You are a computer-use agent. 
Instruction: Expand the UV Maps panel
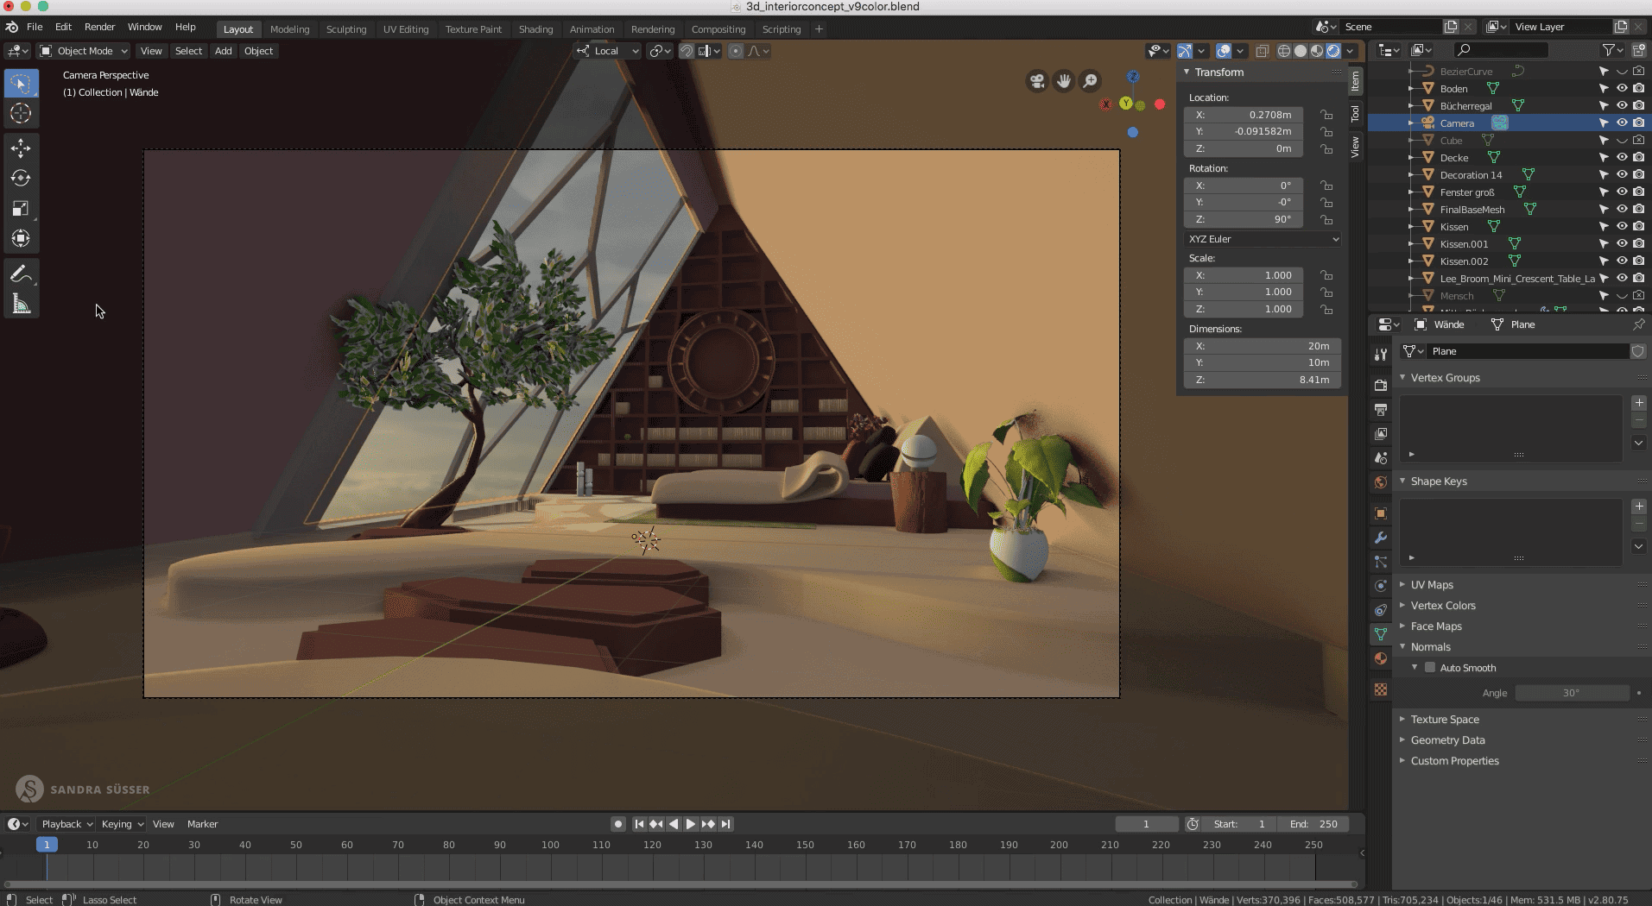pos(1432,585)
